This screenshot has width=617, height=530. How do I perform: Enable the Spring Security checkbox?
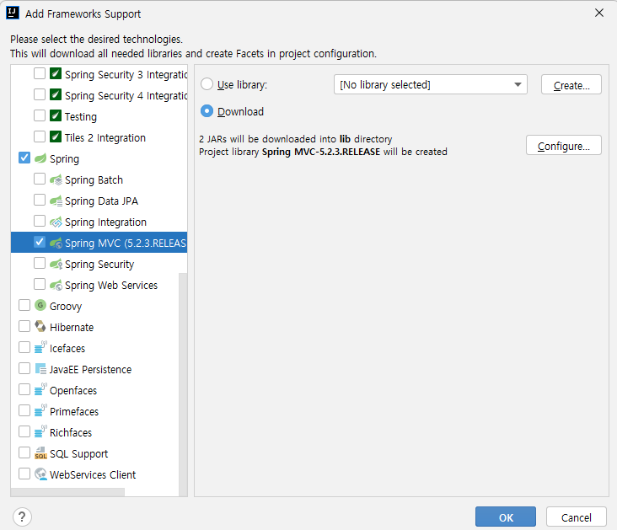(x=40, y=263)
